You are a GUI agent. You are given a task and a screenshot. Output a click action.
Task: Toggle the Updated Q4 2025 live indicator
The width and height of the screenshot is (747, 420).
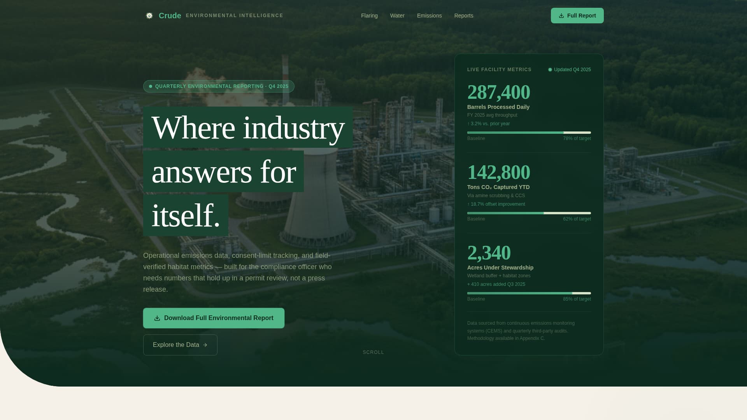(569, 70)
